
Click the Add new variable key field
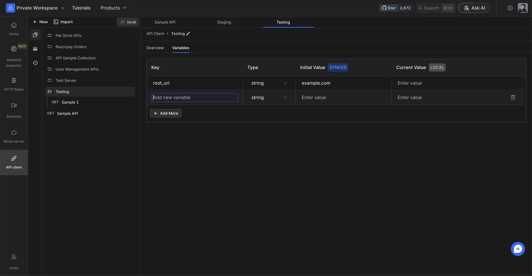coord(195,97)
